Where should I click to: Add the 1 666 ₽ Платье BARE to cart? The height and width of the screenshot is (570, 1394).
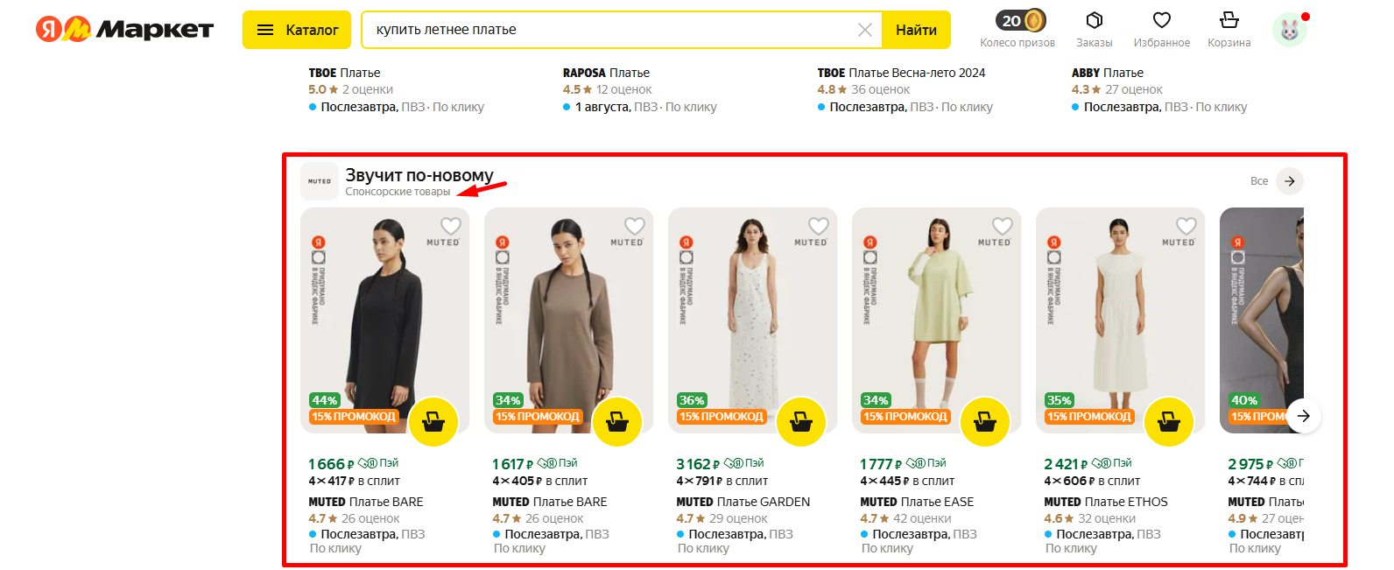tap(433, 422)
